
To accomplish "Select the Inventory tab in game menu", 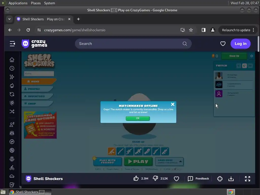I will click(37, 96).
